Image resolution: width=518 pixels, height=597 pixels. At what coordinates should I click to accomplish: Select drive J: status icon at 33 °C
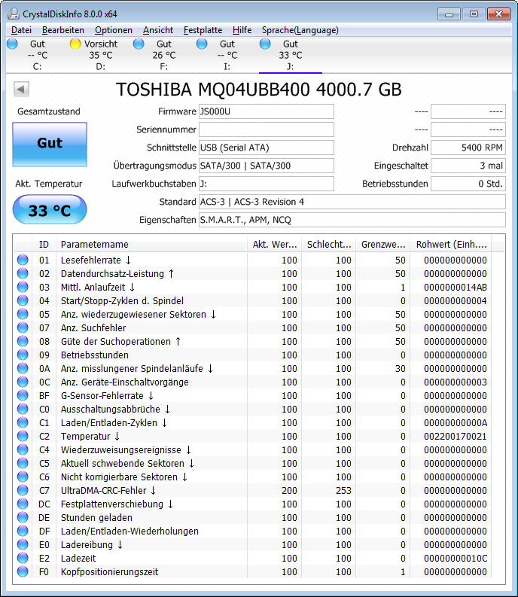pos(265,44)
